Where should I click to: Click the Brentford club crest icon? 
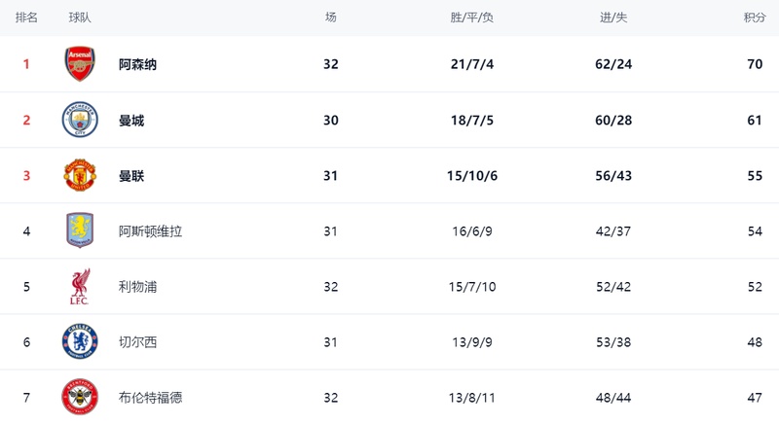[80, 396]
